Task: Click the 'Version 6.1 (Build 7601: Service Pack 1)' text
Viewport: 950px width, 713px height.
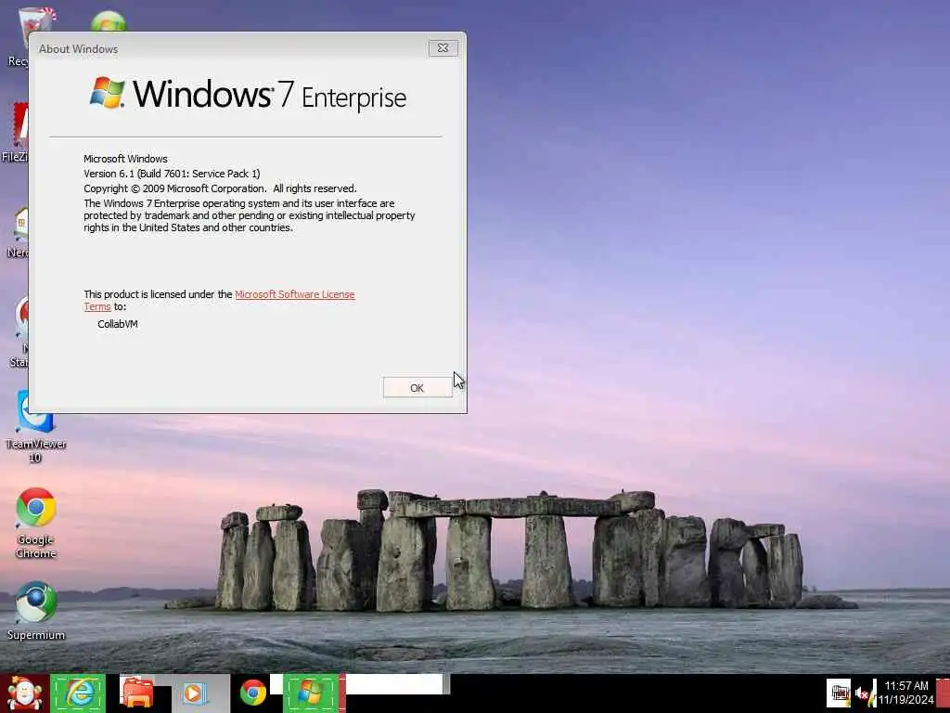Action: [172, 174]
